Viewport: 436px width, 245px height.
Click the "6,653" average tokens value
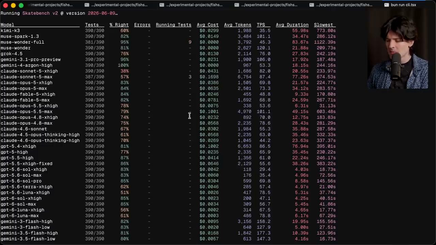(245, 146)
